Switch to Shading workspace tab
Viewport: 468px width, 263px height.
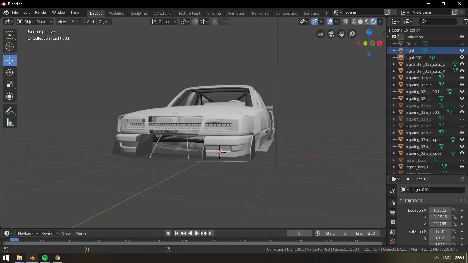click(214, 13)
